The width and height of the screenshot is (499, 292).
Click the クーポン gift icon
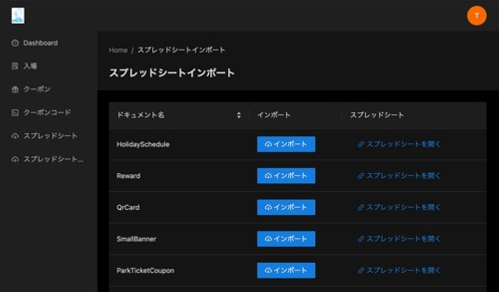click(x=15, y=89)
